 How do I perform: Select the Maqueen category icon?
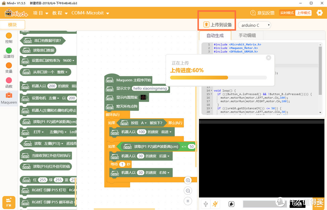(x=9, y=95)
